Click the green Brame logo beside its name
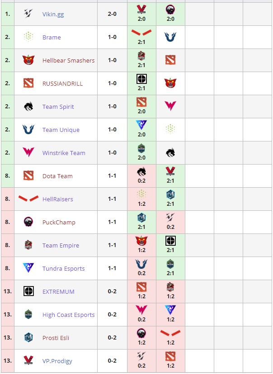This screenshot has width=273, height=374. tap(28, 37)
